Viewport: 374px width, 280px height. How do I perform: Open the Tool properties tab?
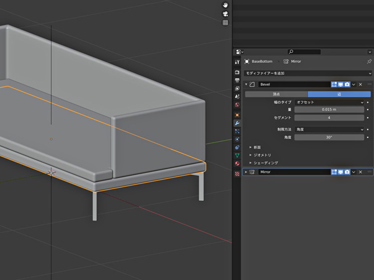pyautogui.click(x=237, y=62)
